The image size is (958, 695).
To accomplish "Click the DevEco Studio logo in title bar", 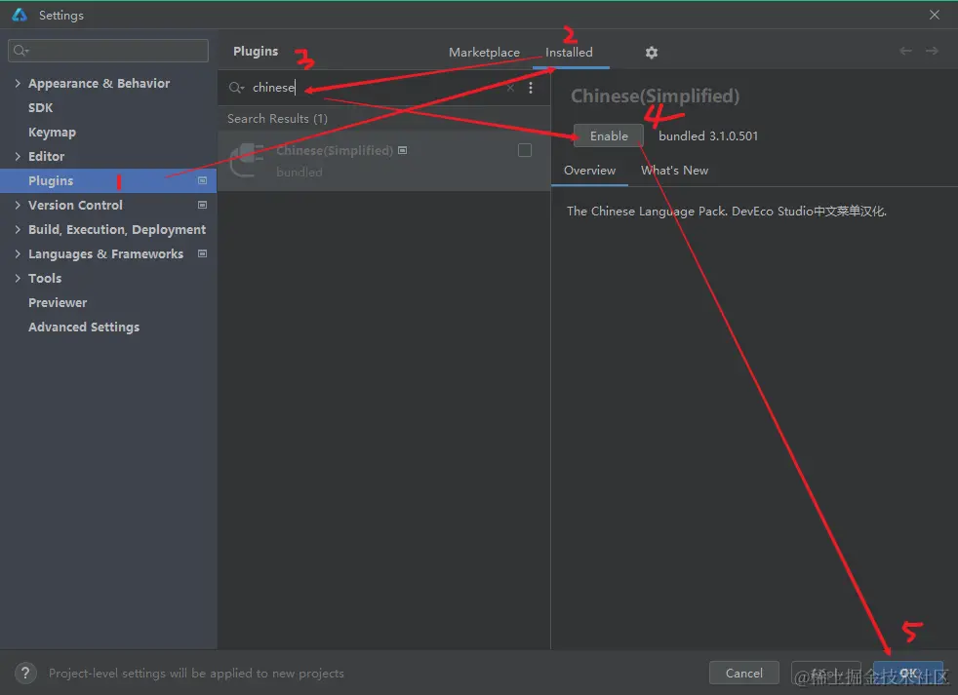I will click(20, 15).
